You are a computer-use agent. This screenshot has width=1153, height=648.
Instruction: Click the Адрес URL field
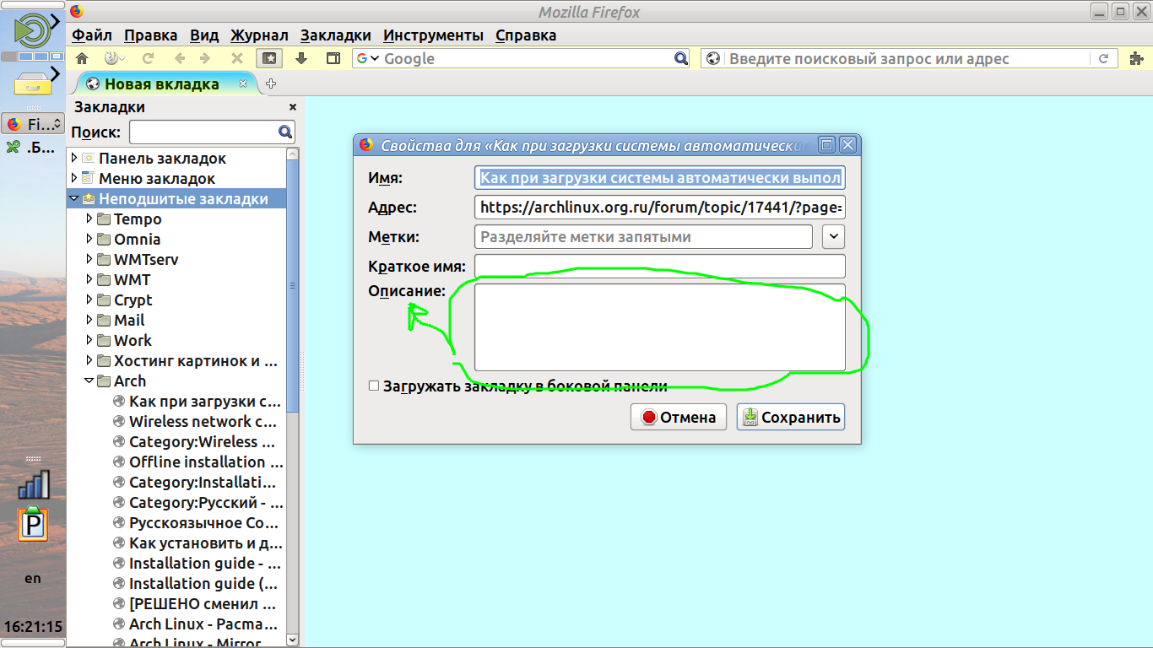click(660, 208)
